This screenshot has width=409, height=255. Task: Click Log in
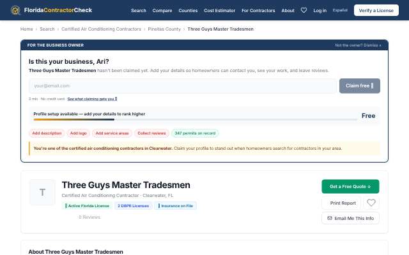pyautogui.click(x=320, y=10)
